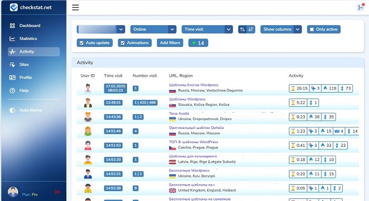The image size is (369, 201).
Task: Click the Pro plan user avatar
Action: (13, 192)
